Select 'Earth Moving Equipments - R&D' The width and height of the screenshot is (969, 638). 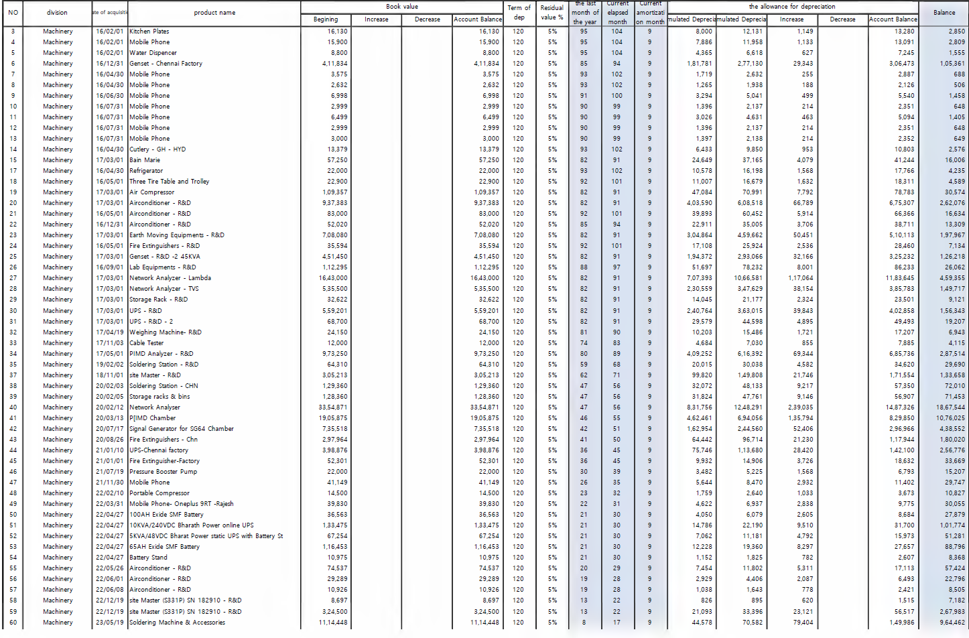pyautogui.click(x=177, y=235)
